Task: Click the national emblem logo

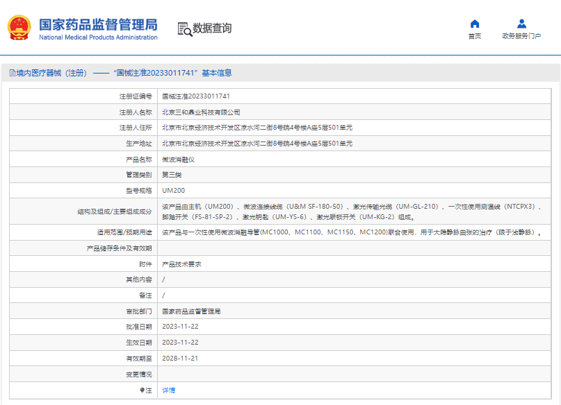Action: (19, 28)
